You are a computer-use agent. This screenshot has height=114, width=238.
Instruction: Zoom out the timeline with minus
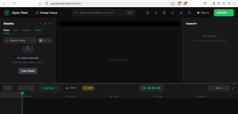pos(211,88)
